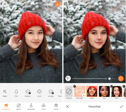Confirm the Maquillaje edit with the checkmark

(122, 107)
